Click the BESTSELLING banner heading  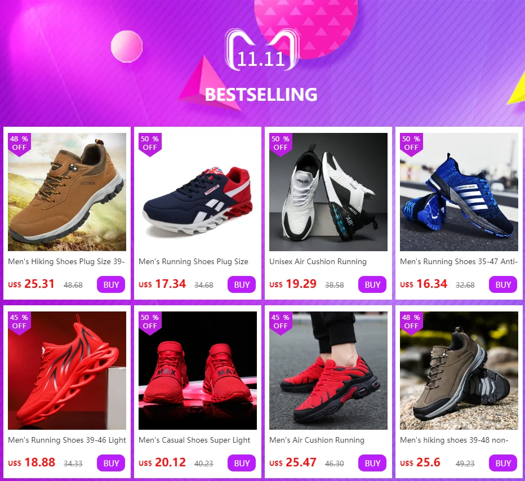(261, 95)
